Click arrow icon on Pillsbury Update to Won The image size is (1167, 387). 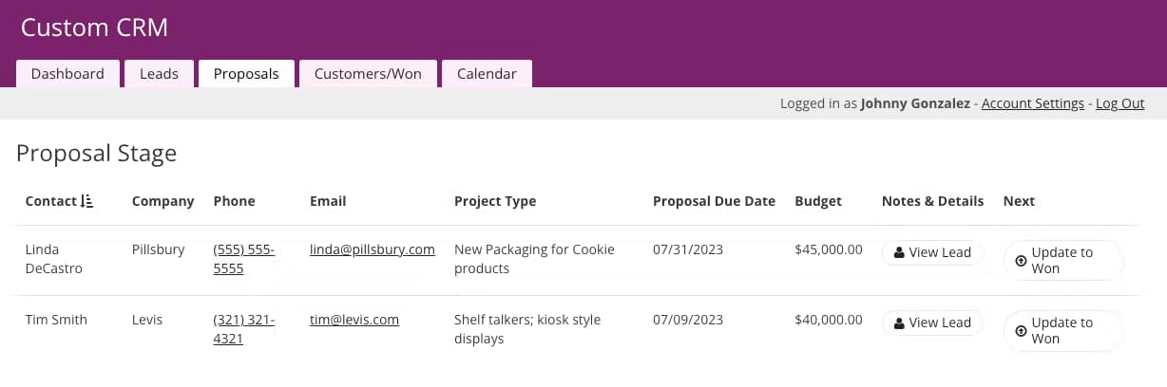click(x=1021, y=261)
